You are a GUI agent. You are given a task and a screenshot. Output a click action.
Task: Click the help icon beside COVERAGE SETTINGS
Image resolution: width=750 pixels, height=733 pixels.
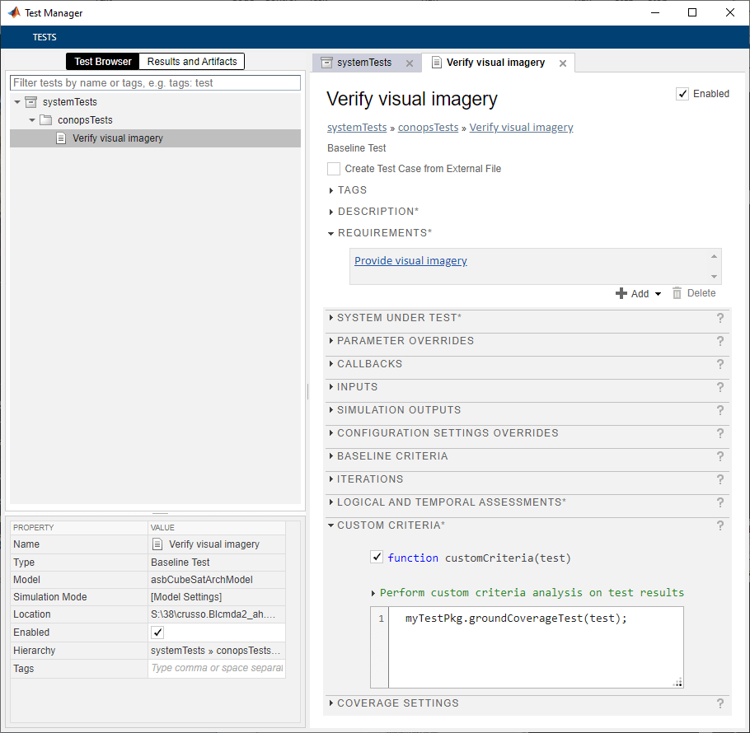coord(720,703)
